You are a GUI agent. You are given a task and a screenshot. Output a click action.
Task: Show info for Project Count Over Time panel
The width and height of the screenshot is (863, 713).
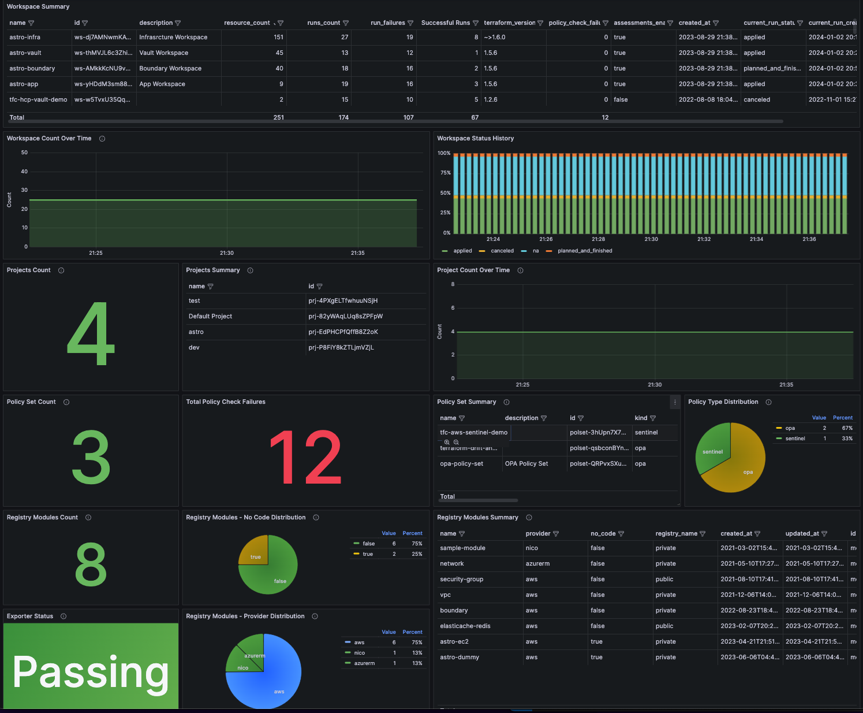coord(521,270)
